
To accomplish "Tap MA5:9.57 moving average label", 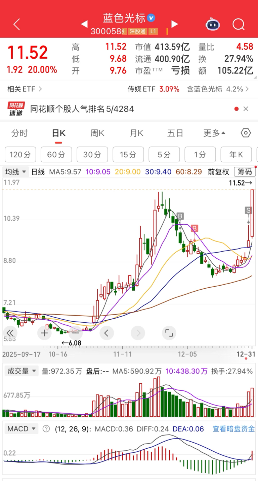I will tap(65, 172).
